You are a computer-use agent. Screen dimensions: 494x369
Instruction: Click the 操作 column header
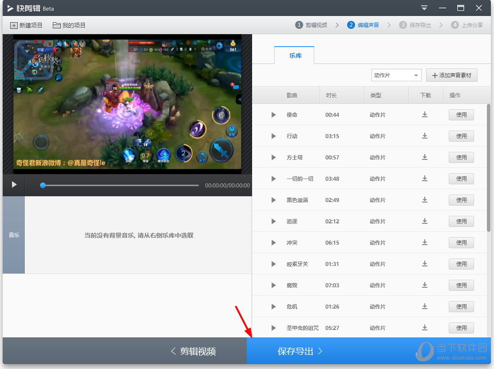click(454, 95)
